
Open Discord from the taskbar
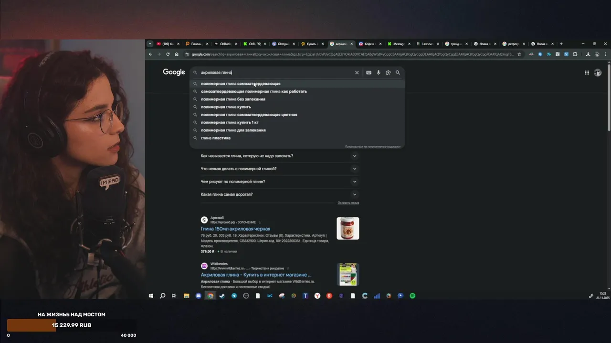199,296
